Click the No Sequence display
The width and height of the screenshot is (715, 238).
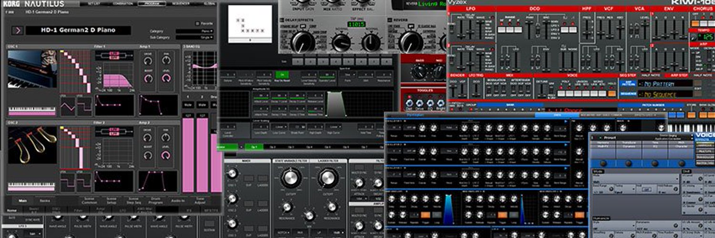[665, 94]
